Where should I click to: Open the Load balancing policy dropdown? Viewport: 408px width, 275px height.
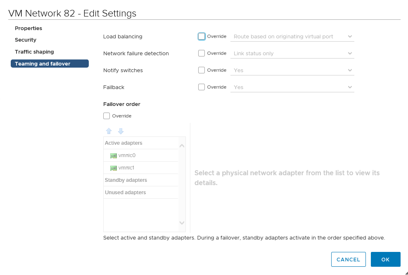292,37
